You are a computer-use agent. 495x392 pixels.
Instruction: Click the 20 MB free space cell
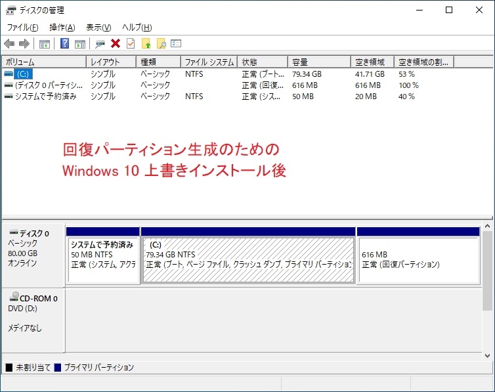click(366, 97)
